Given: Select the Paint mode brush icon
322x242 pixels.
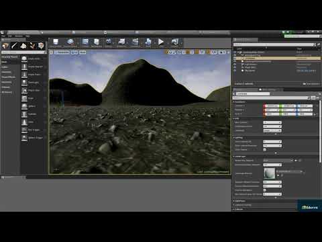Looking at the screenshot, I should click(x=15, y=46).
